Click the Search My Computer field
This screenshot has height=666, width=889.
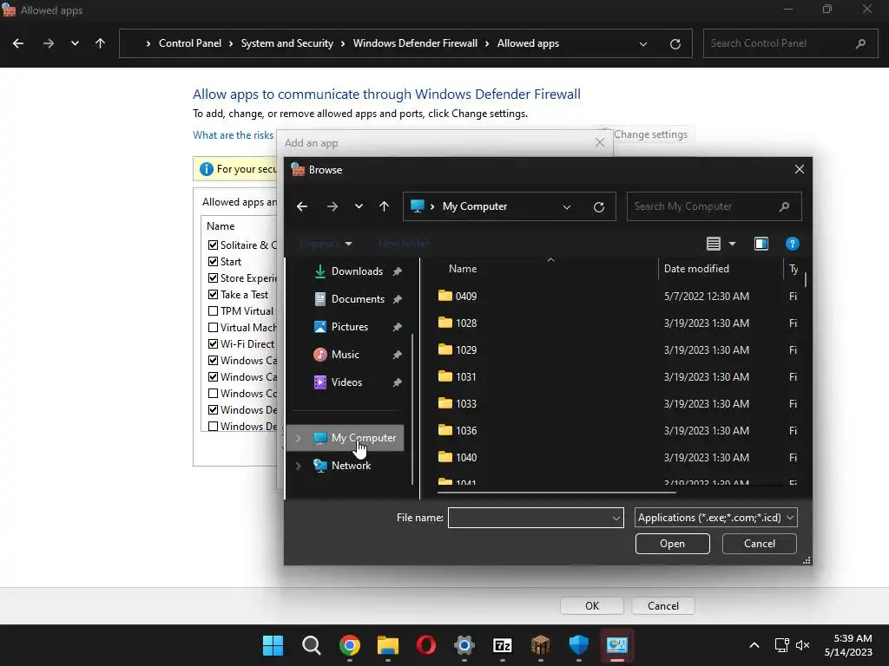714,206
